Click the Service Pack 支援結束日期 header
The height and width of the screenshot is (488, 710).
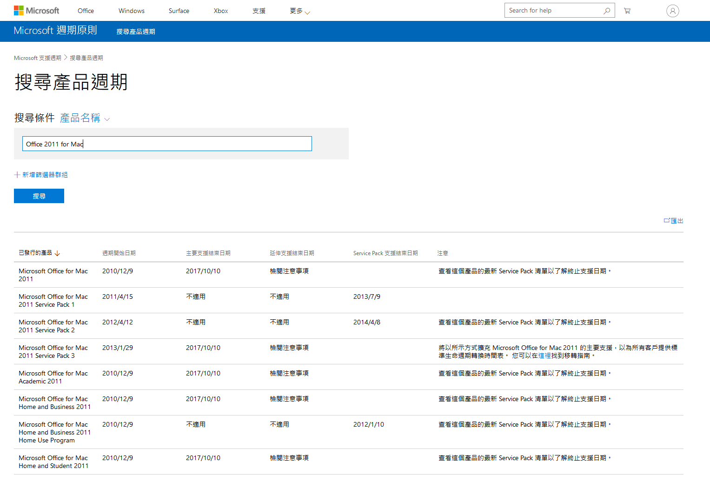[385, 253]
